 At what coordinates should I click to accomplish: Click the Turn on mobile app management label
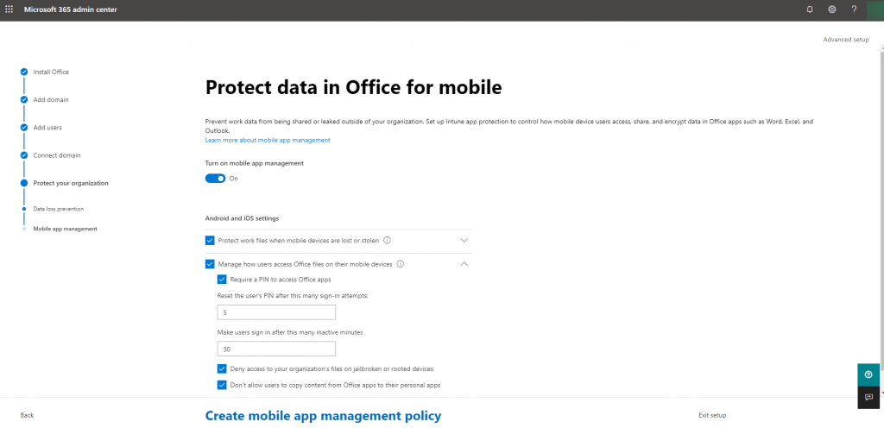coord(255,163)
